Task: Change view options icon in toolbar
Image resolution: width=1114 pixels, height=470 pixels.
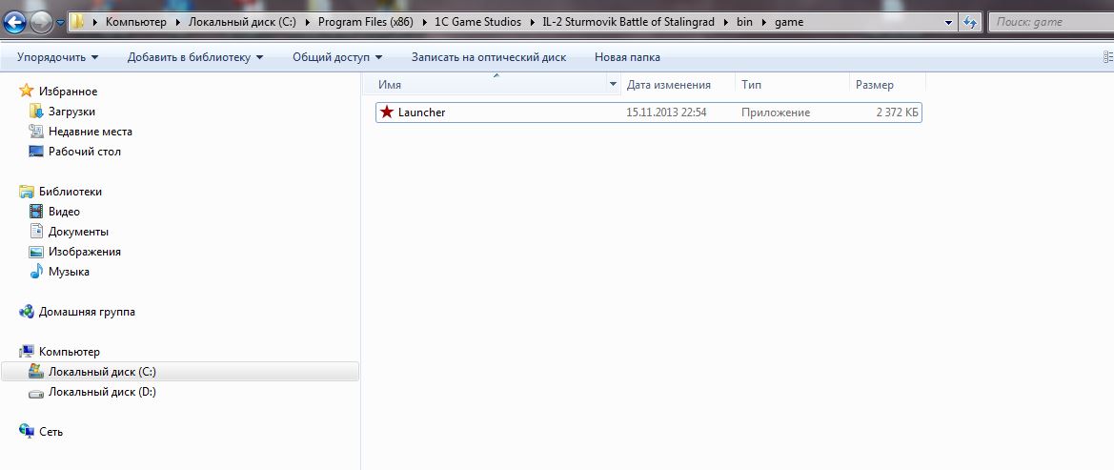Action: click(x=1108, y=57)
